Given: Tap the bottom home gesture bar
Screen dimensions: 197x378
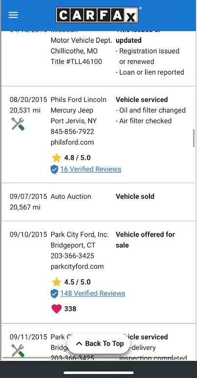Looking at the screenshot, I should tap(98, 373).
